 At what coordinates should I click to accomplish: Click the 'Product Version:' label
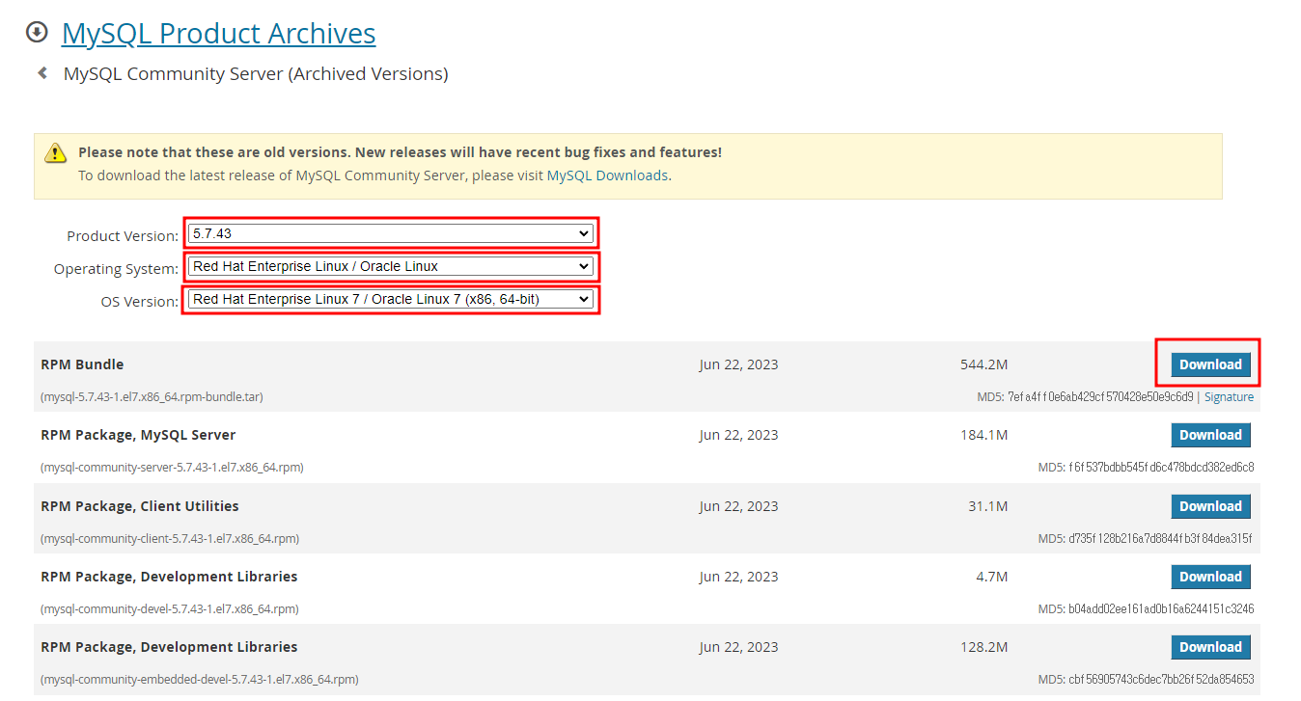[x=123, y=236]
